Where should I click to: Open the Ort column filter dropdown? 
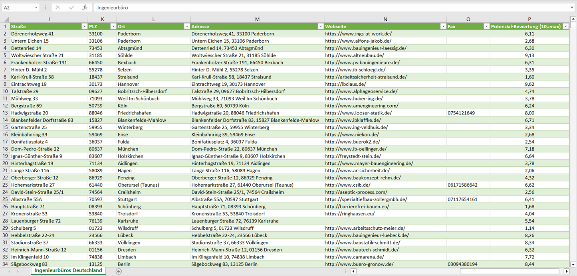pyautogui.click(x=186, y=26)
